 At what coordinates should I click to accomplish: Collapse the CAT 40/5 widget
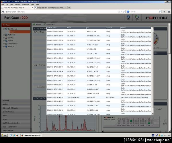pos(34,98)
